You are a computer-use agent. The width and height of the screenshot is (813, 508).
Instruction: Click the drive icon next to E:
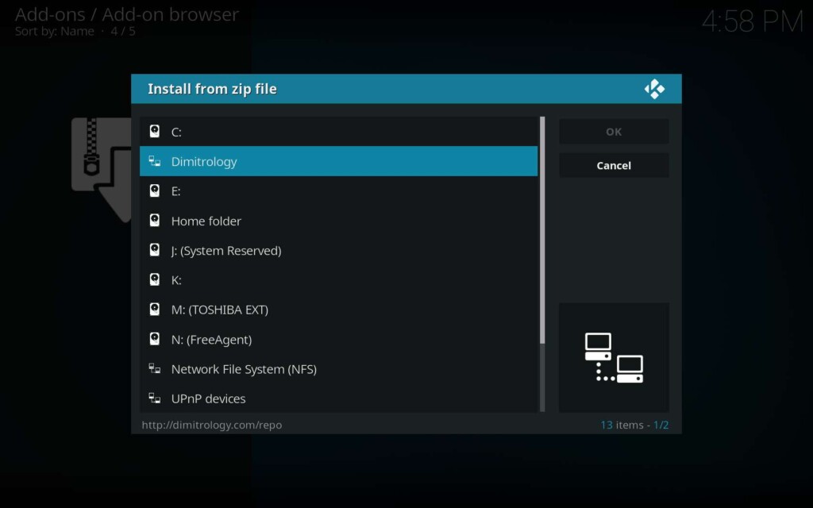click(x=155, y=190)
